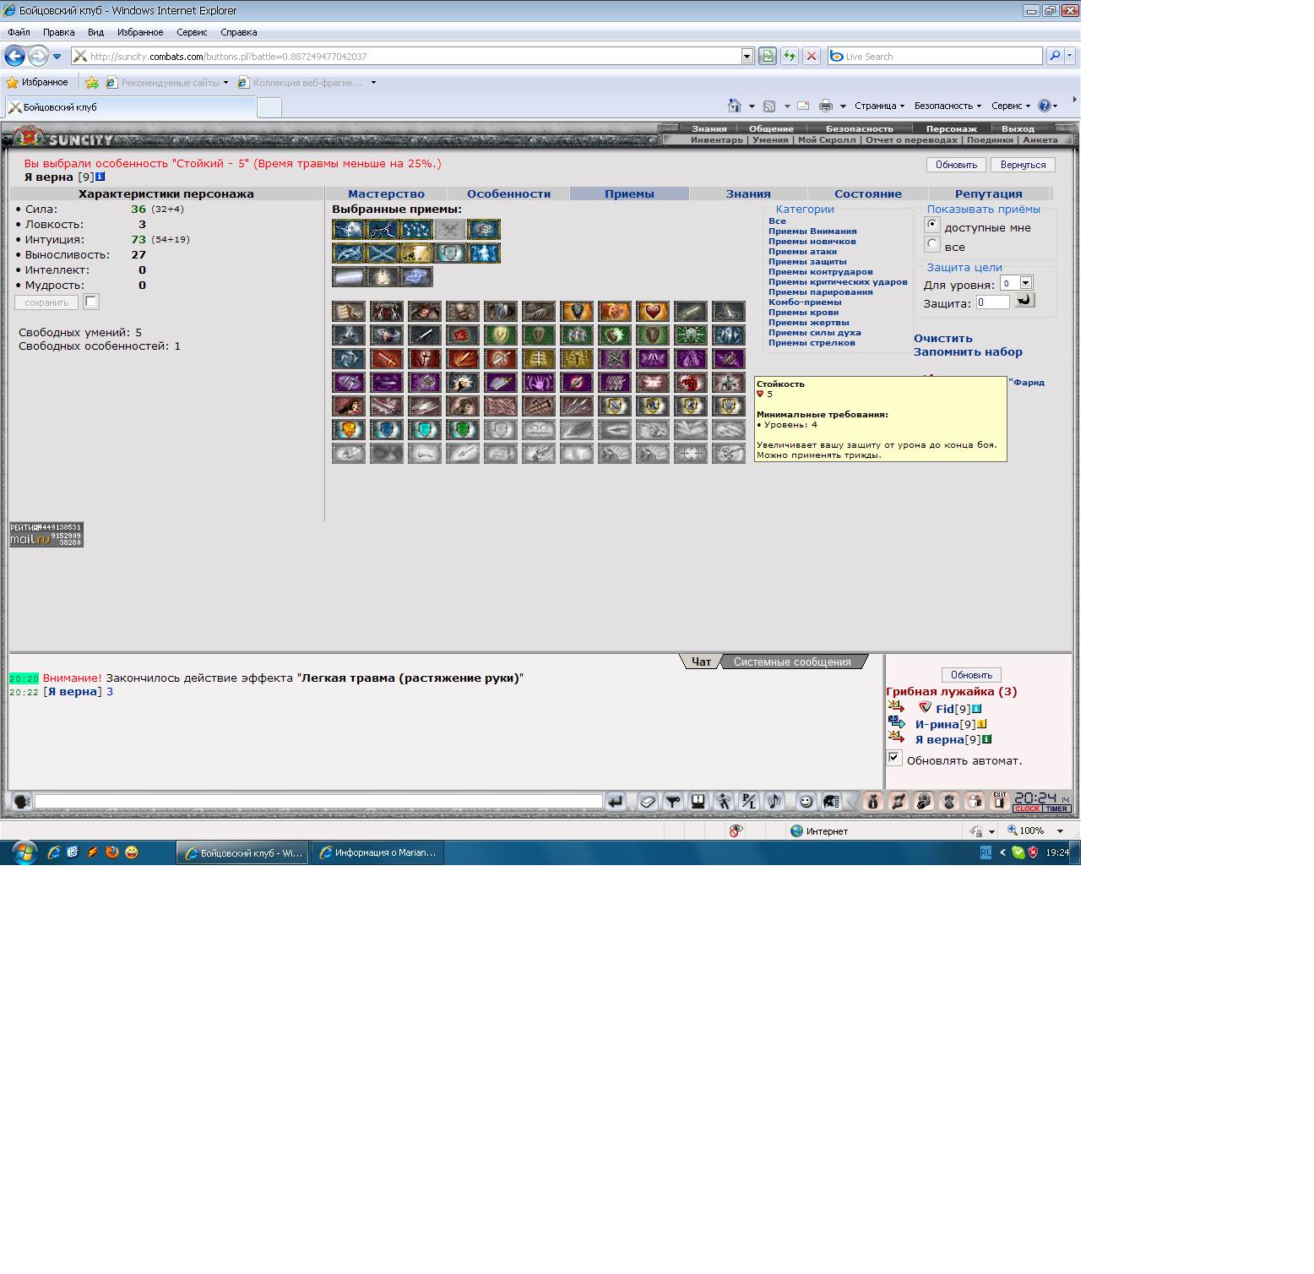This screenshot has height=1274, width=1314.
Task: Open the Windows Start button
Action: [24, 852]
